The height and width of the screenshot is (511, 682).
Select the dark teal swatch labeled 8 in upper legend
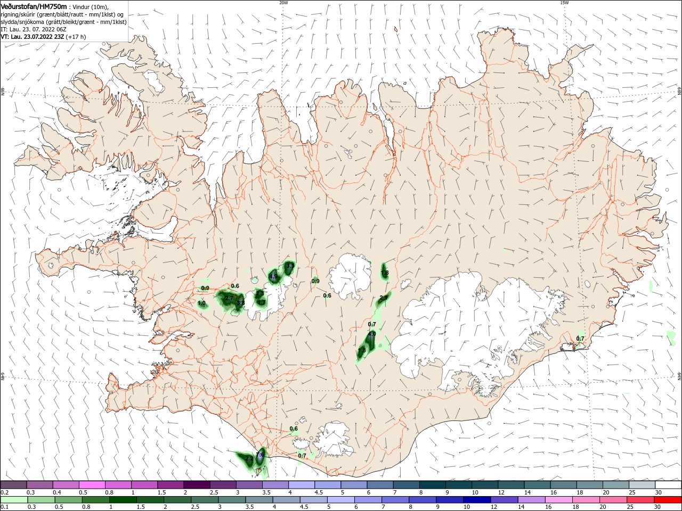tap(433, 484)
